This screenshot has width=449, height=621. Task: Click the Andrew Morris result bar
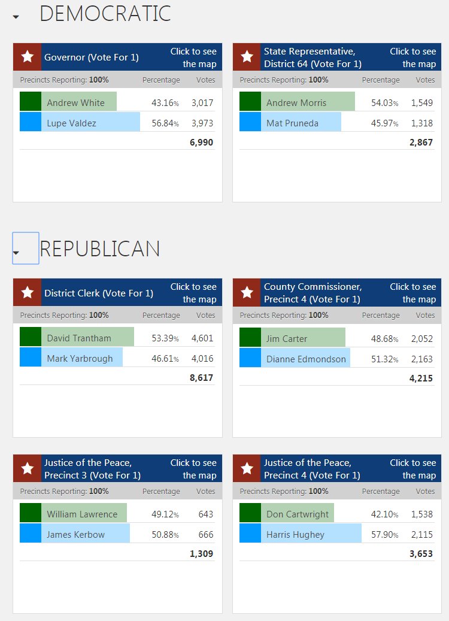308,101
